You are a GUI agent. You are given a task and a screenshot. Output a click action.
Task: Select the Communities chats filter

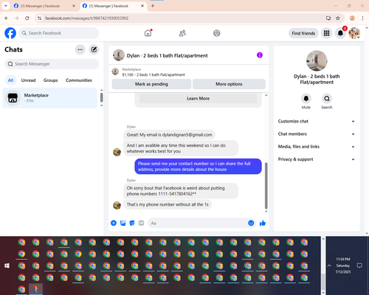tap(79, 80)
